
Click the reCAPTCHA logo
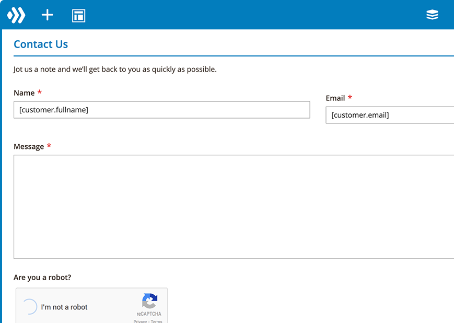[x=149, y=302]
